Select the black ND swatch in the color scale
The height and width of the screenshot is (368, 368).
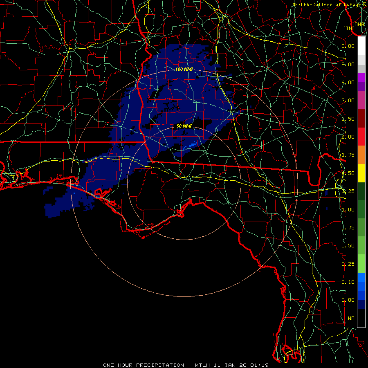point(361,318)
